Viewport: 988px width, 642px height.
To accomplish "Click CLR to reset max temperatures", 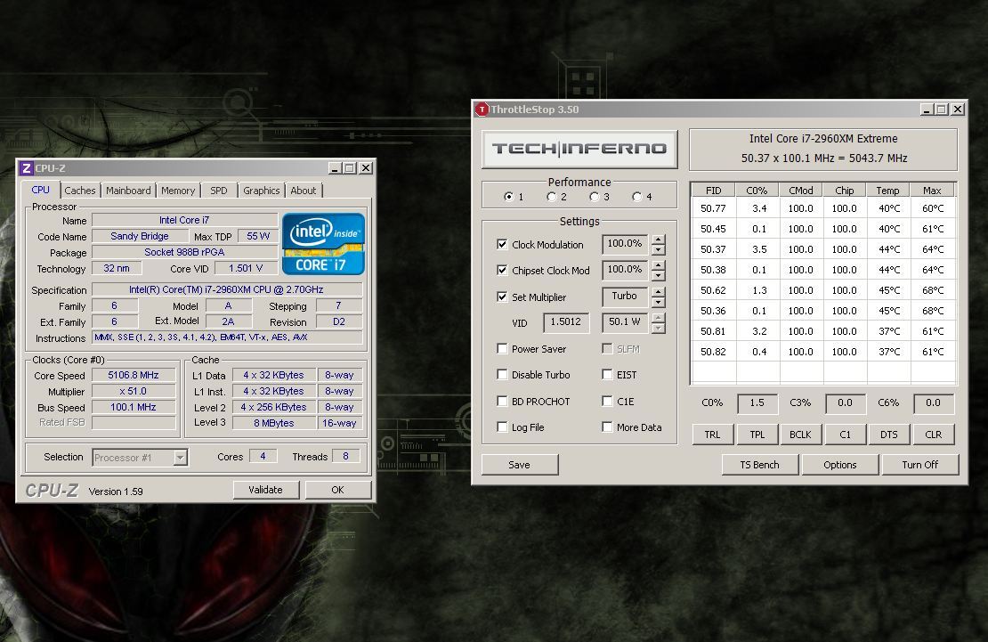I will click(933, 435).
